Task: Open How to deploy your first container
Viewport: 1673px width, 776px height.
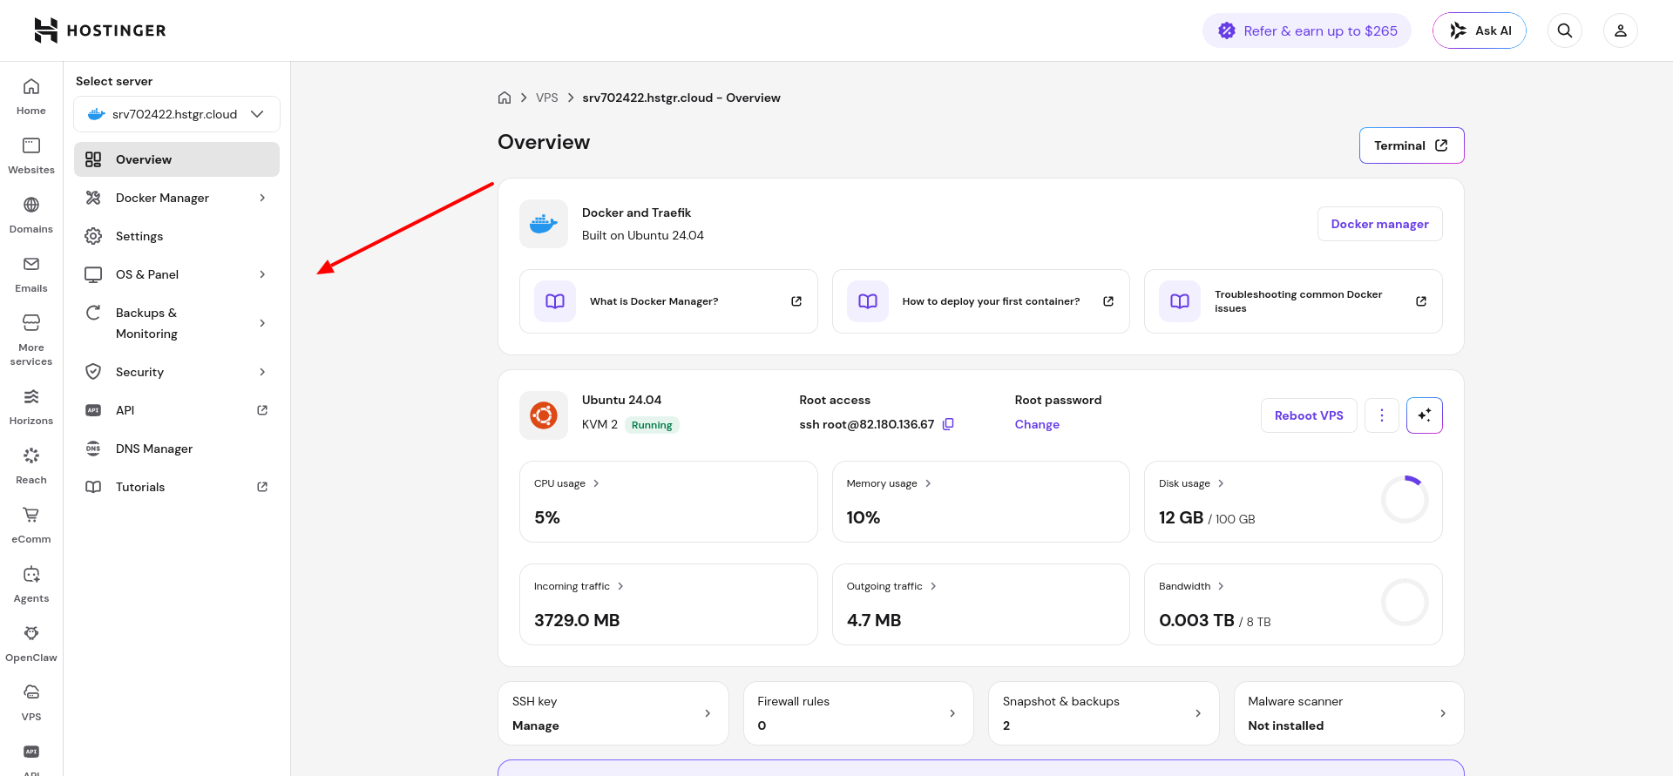Action: tap(981, 301)
